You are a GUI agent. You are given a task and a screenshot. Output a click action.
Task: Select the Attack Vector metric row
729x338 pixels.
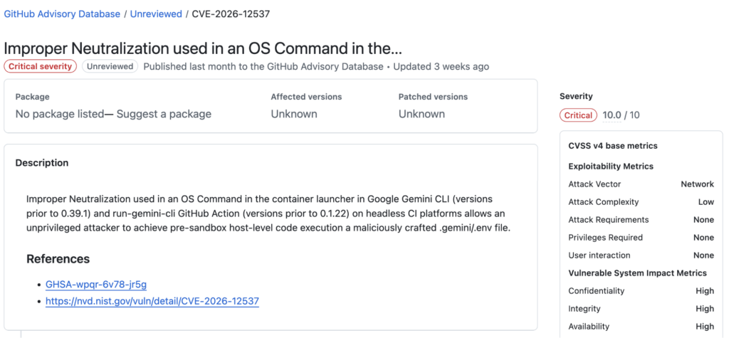coord(641,184)
